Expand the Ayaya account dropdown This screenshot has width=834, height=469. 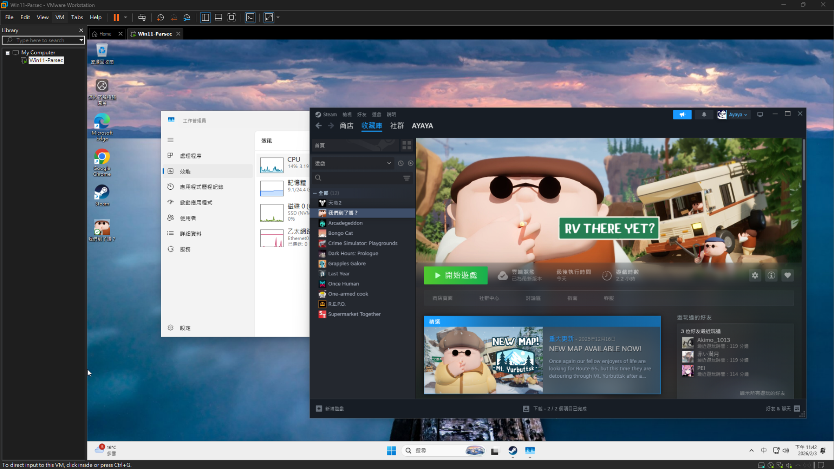click(x=734, y=115)
